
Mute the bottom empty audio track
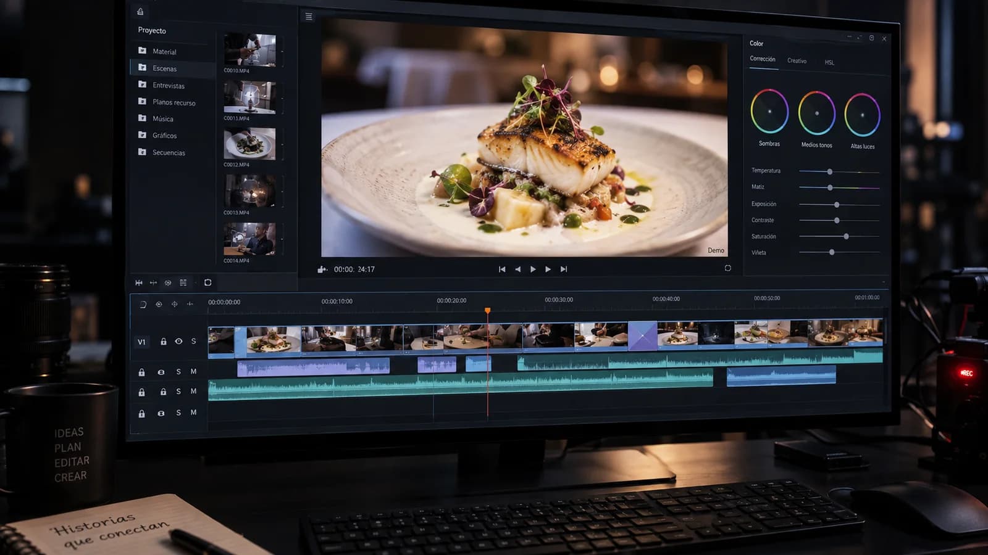click(193, 413)
